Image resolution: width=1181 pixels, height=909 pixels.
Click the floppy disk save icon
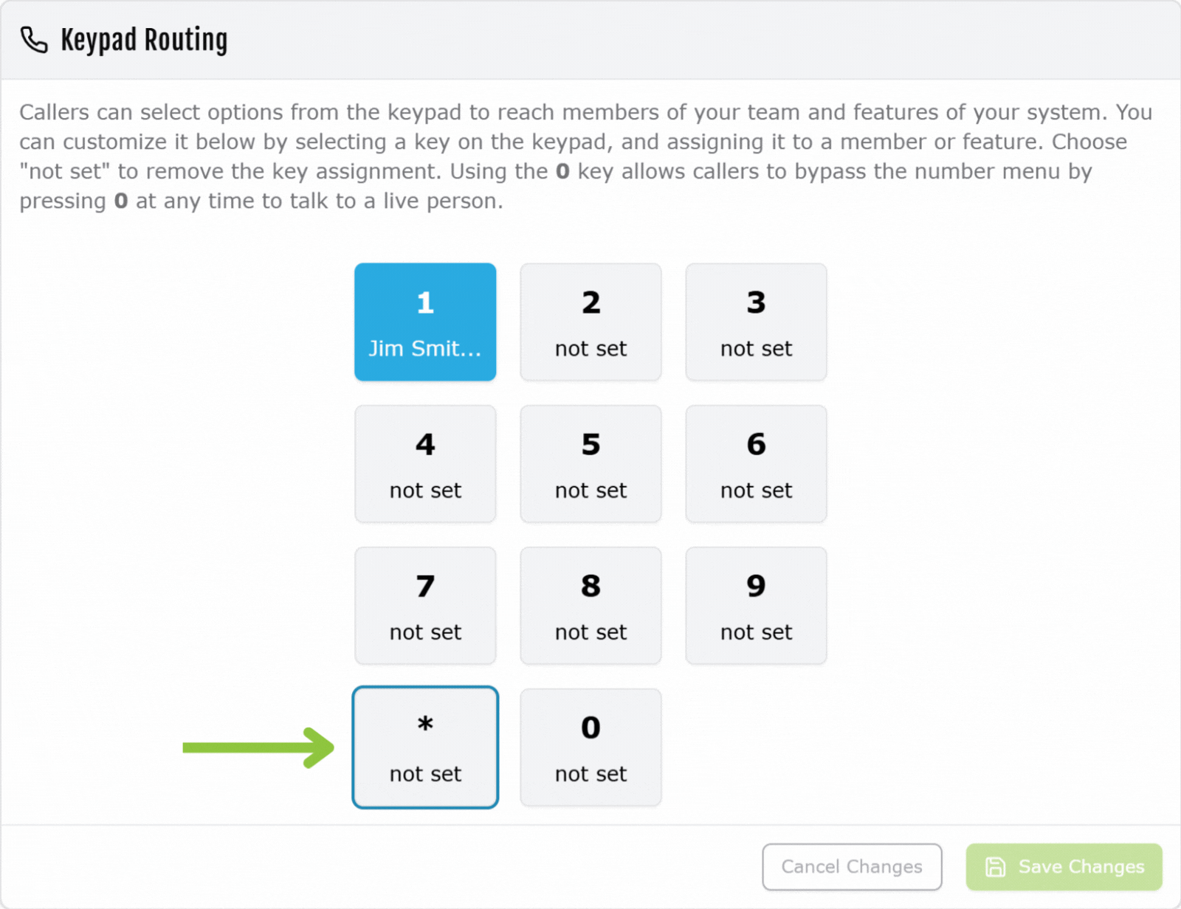(x=995, y=867)
